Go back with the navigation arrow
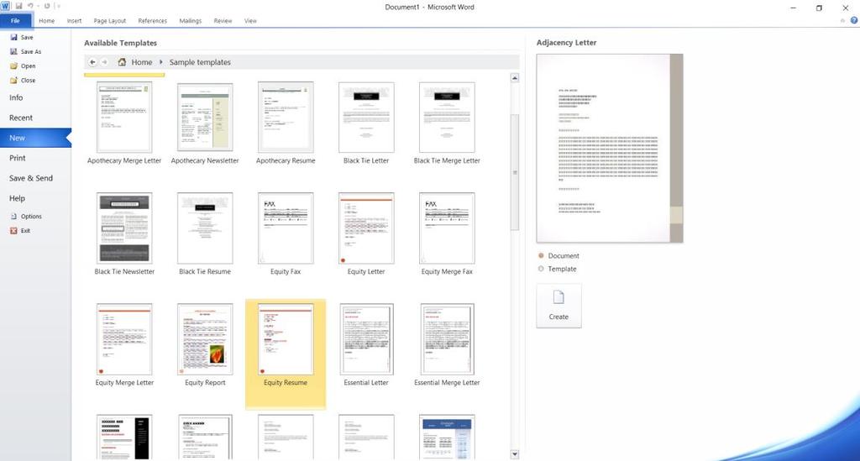This screenshot has width=860, height=461. tap(92, 62)
